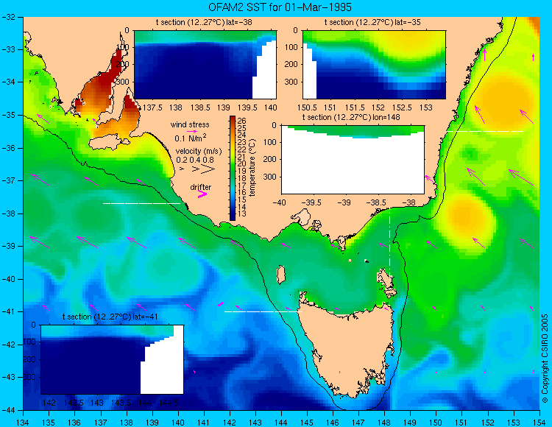Viewport: 552px width, 427px height.
Task: Click the '-39.5' tick on lon=148 inset
Action: (x=313, y=202)
